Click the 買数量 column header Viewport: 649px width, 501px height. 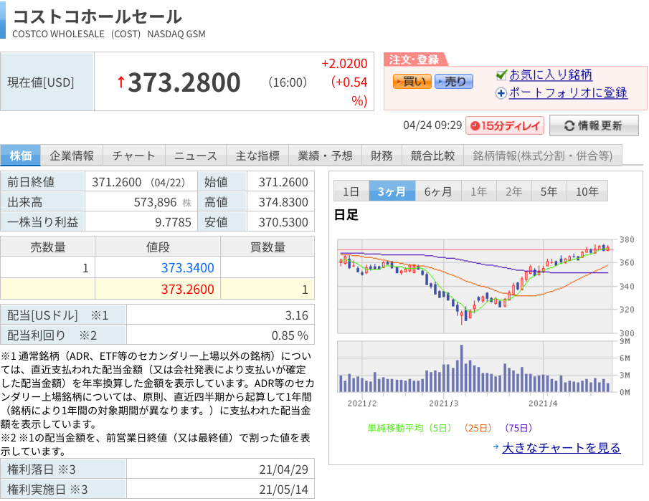click(267, 247)
